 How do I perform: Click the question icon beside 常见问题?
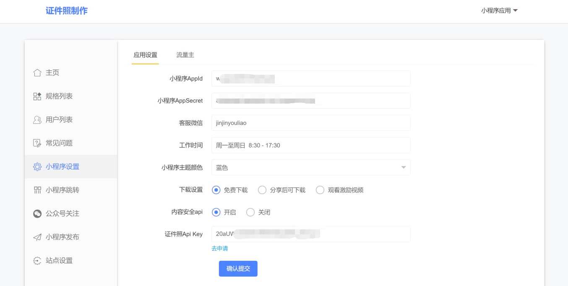click(x=37, y=143)
